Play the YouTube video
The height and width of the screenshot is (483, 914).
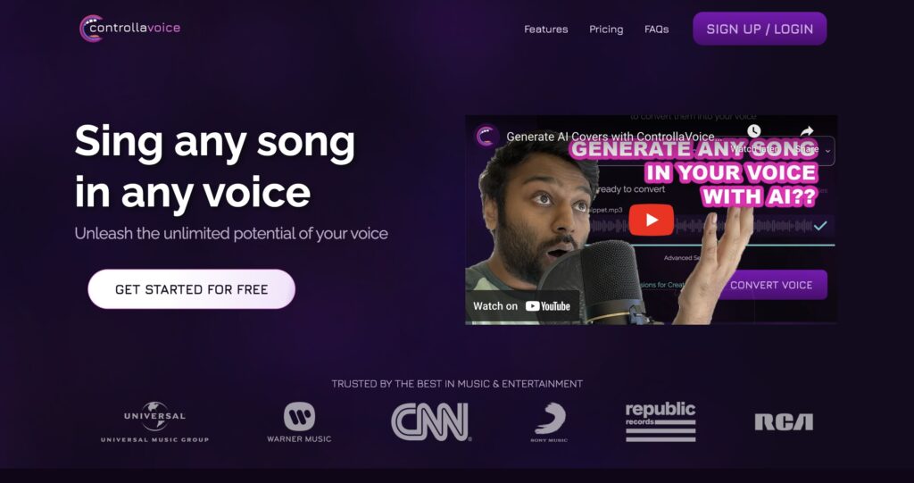coord(651,220)
